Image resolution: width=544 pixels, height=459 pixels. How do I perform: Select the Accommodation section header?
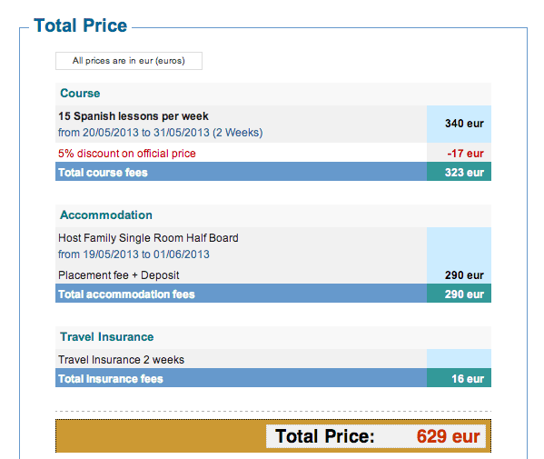(x=273, y=215)
